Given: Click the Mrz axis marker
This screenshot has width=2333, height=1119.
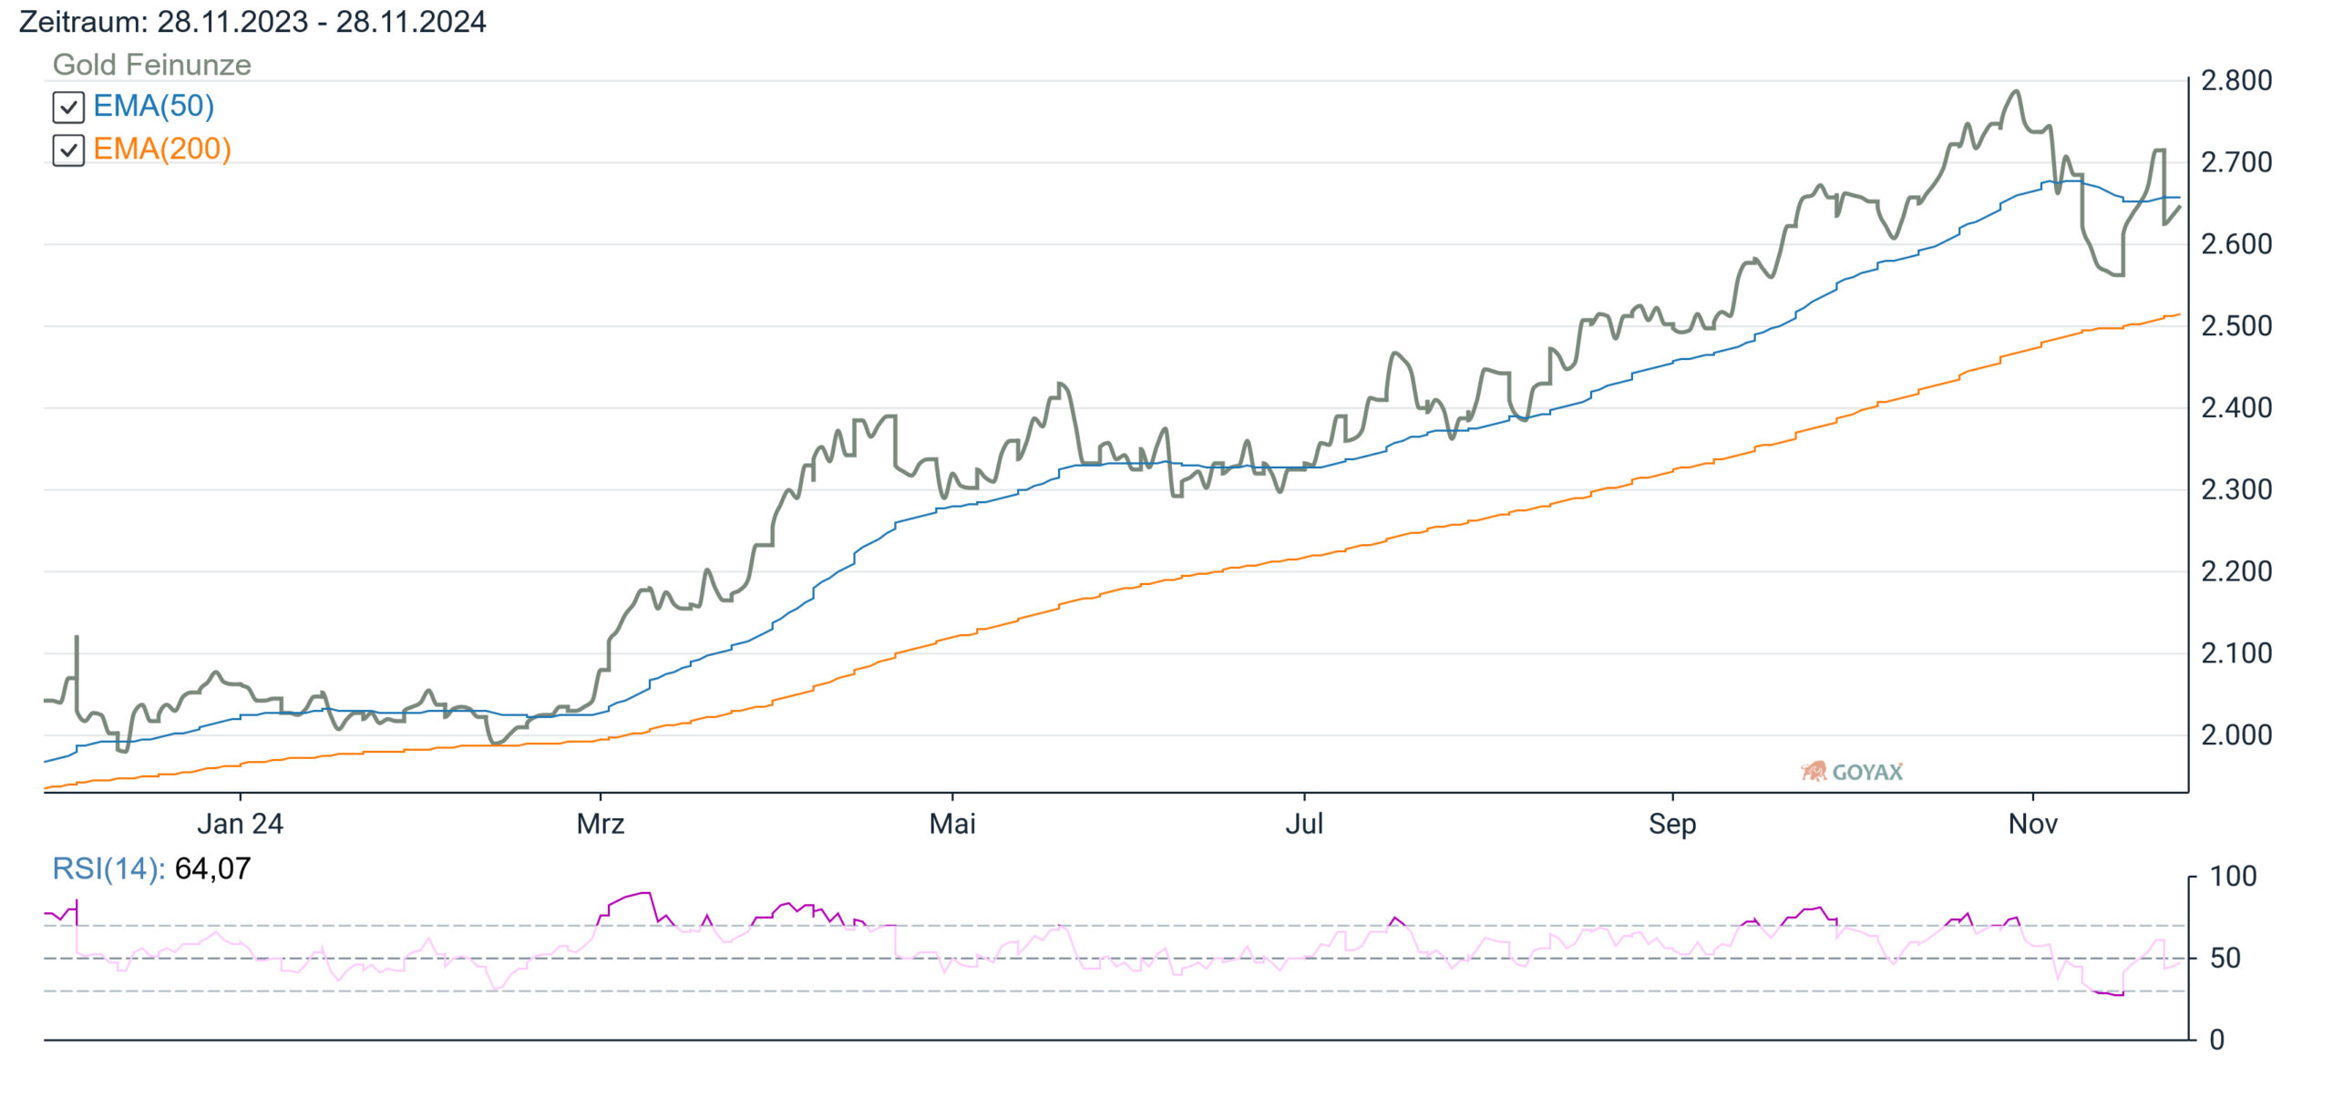Looking at the screenshot, I should pyautogui.click(x=601, y=824).
